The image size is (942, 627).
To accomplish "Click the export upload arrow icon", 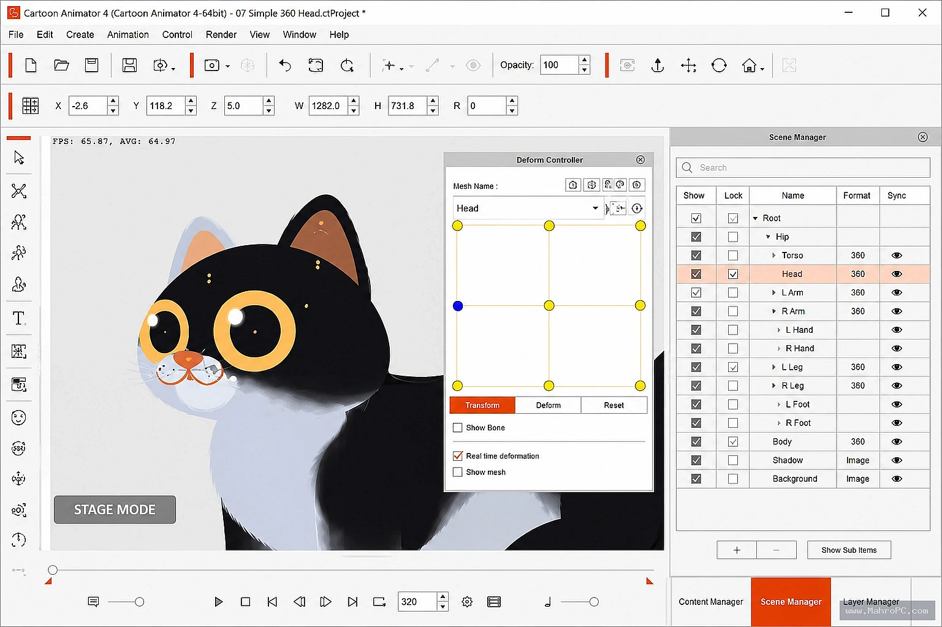I will tap(658, 65).
